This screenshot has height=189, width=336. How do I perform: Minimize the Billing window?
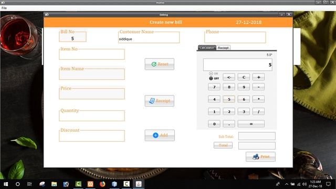click(282, 14)
